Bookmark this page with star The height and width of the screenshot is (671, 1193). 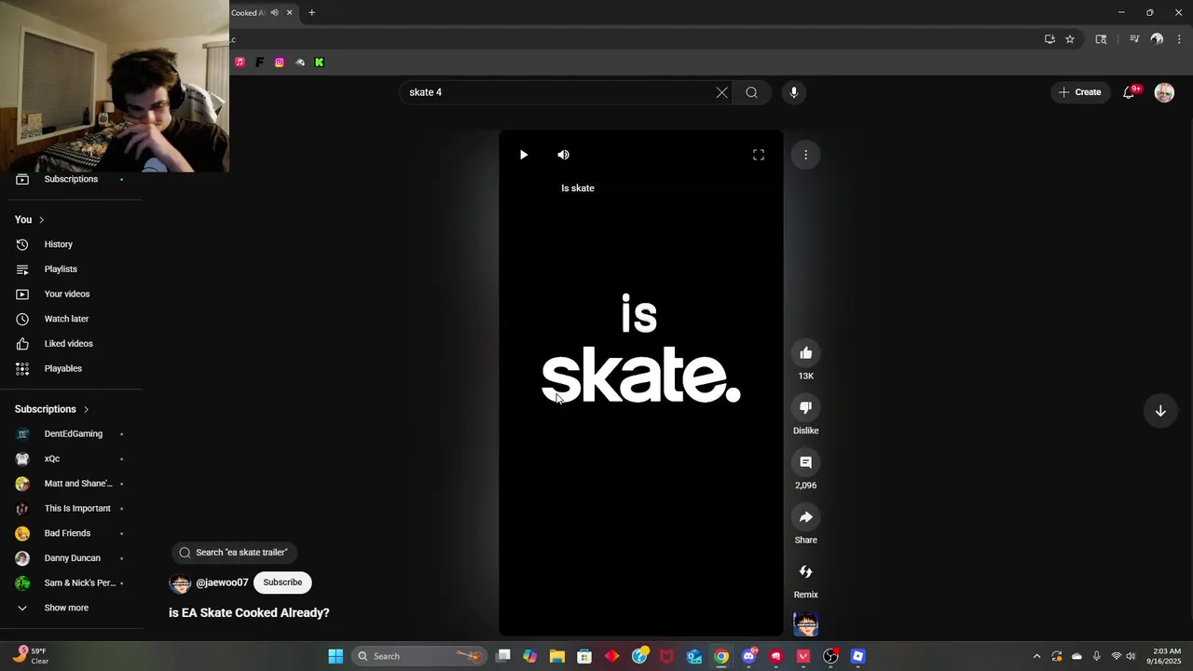(x=1070, y=39)
